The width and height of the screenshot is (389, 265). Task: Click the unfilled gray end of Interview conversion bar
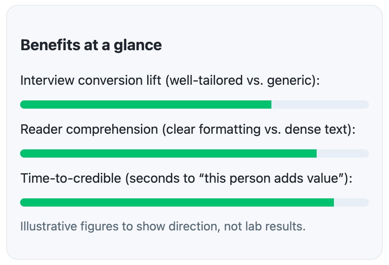point(320,105)
